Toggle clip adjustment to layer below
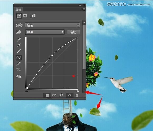 (46, 95)
